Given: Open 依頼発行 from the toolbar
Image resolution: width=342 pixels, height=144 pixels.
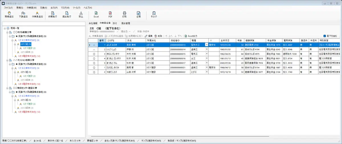Looking at the screenshot, I should pyautogui.click(x=52, y=13).
